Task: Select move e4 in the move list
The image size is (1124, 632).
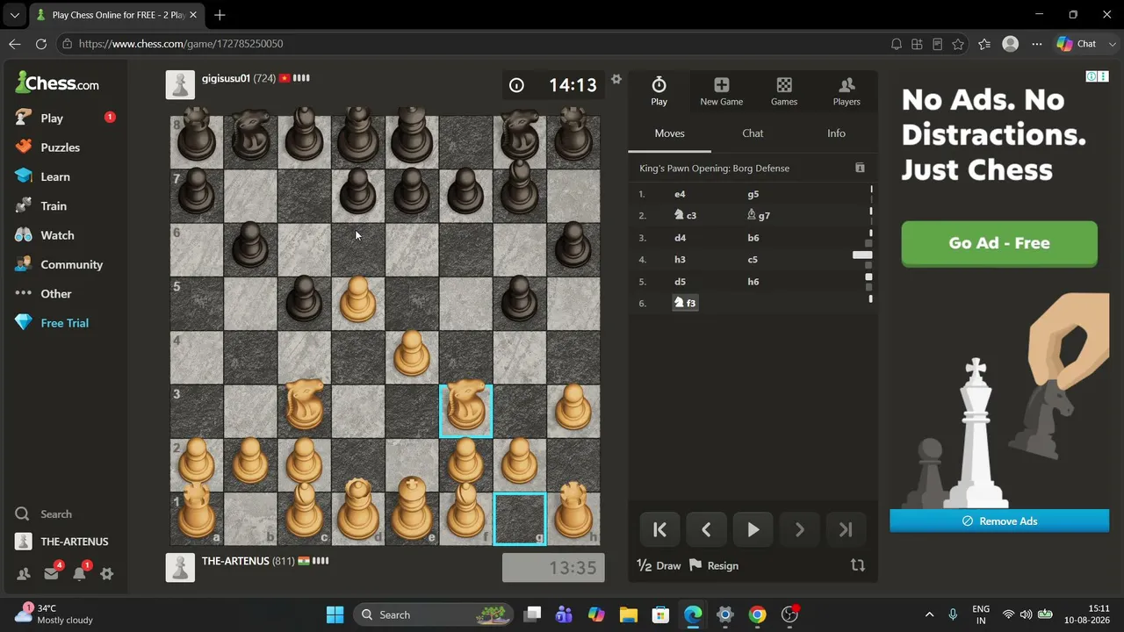Action: pyautogui.click(x=680, y=194)
